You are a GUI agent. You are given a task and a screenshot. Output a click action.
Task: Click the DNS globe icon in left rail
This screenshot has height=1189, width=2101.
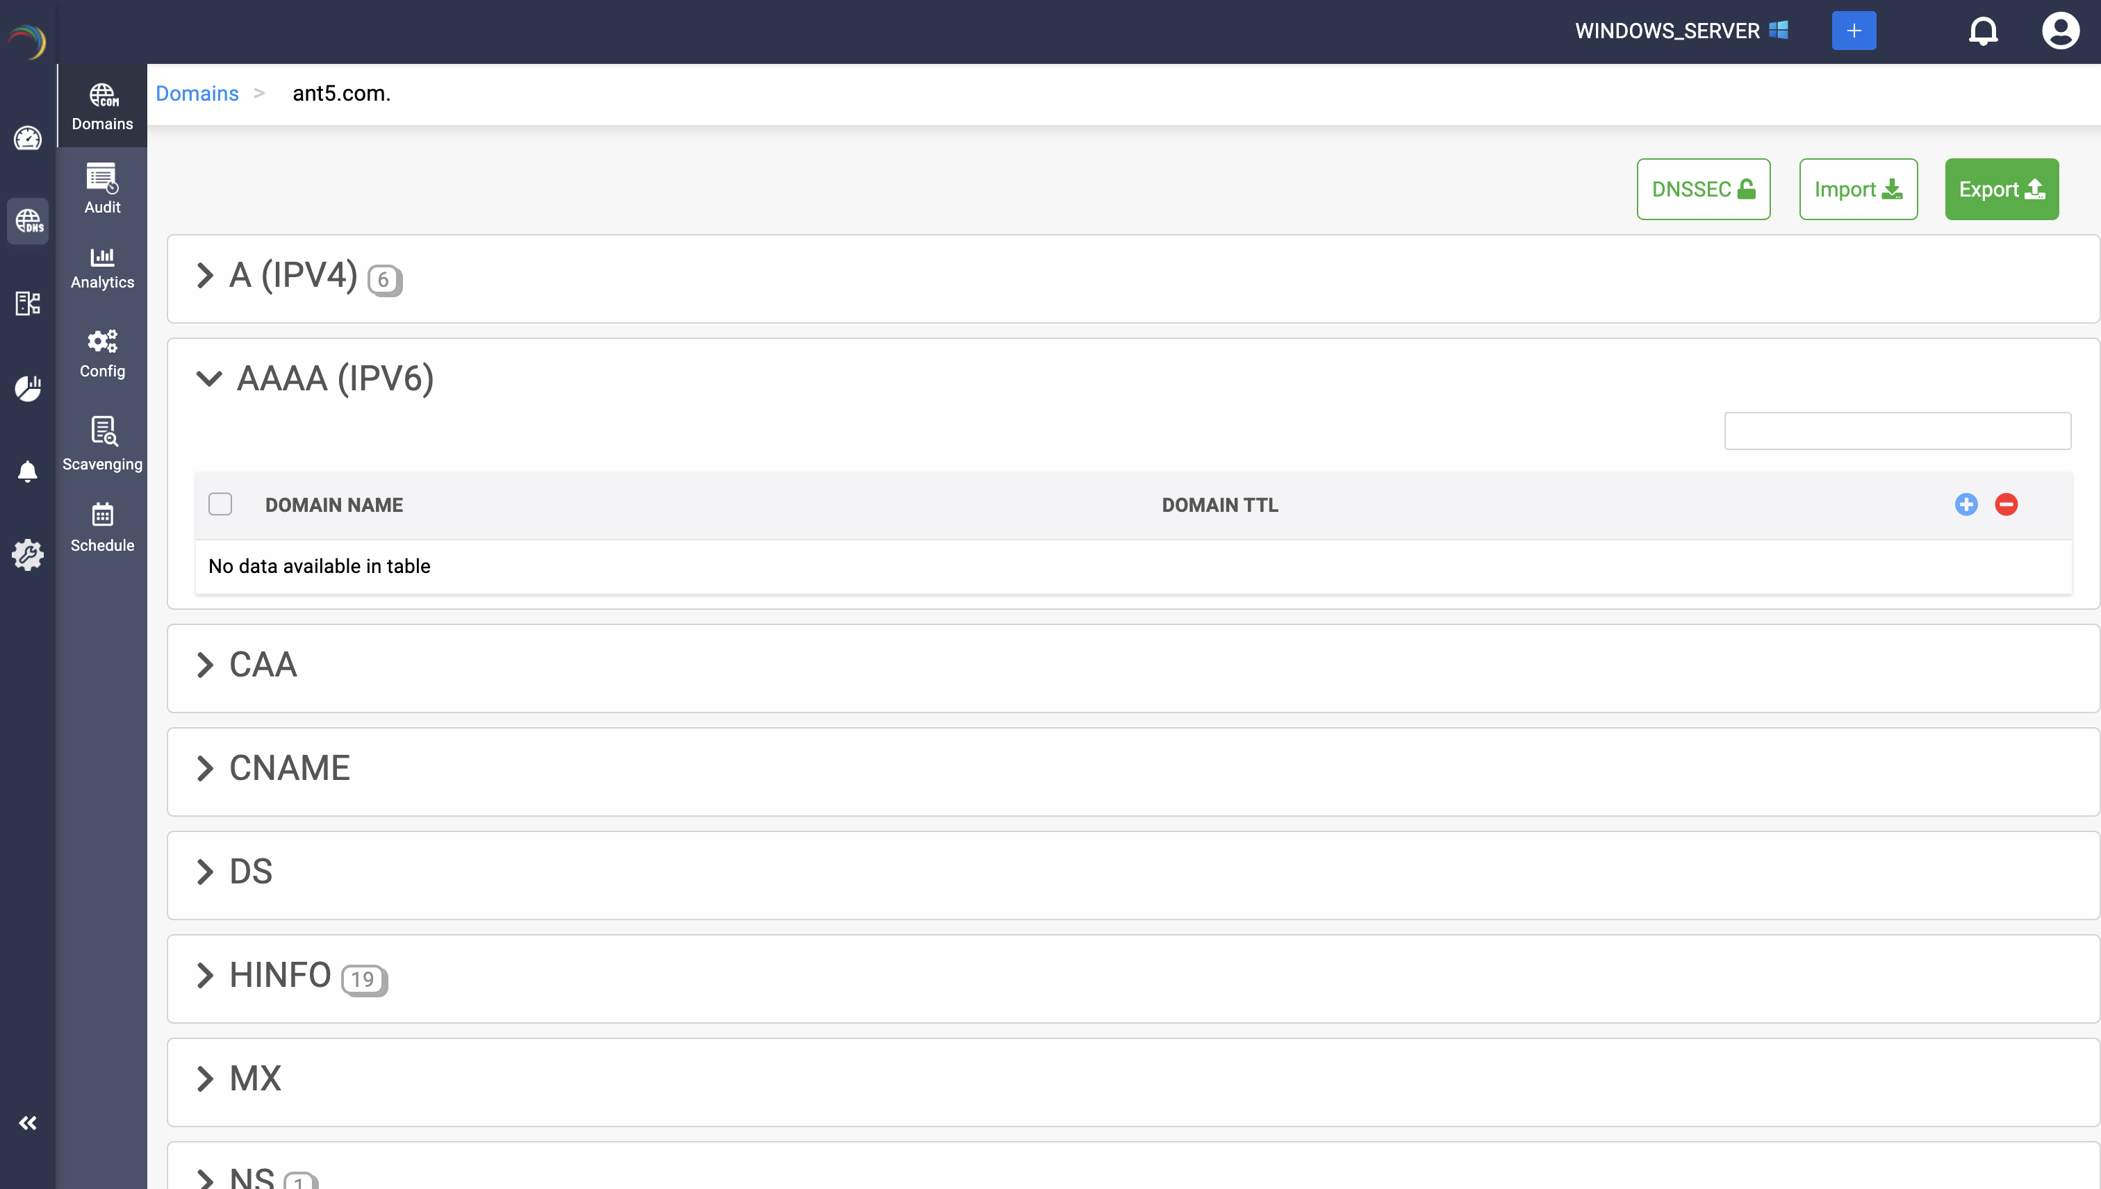tap(28, 222)
